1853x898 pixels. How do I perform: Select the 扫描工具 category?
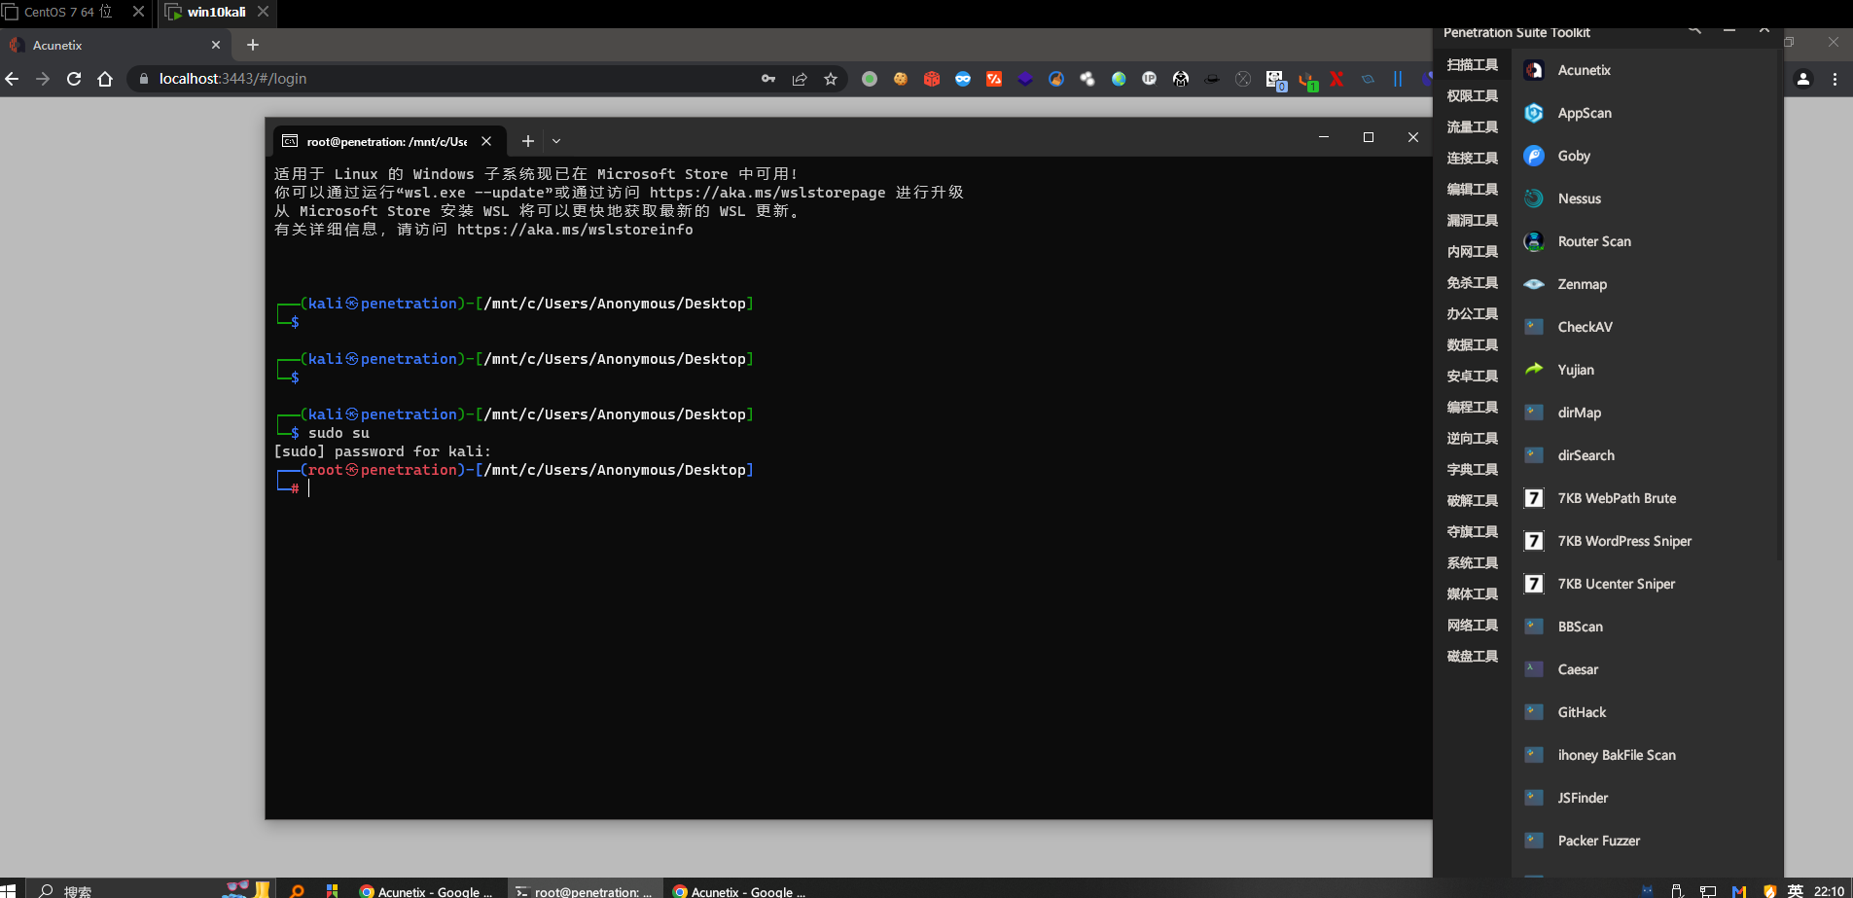pos(1472,65)
